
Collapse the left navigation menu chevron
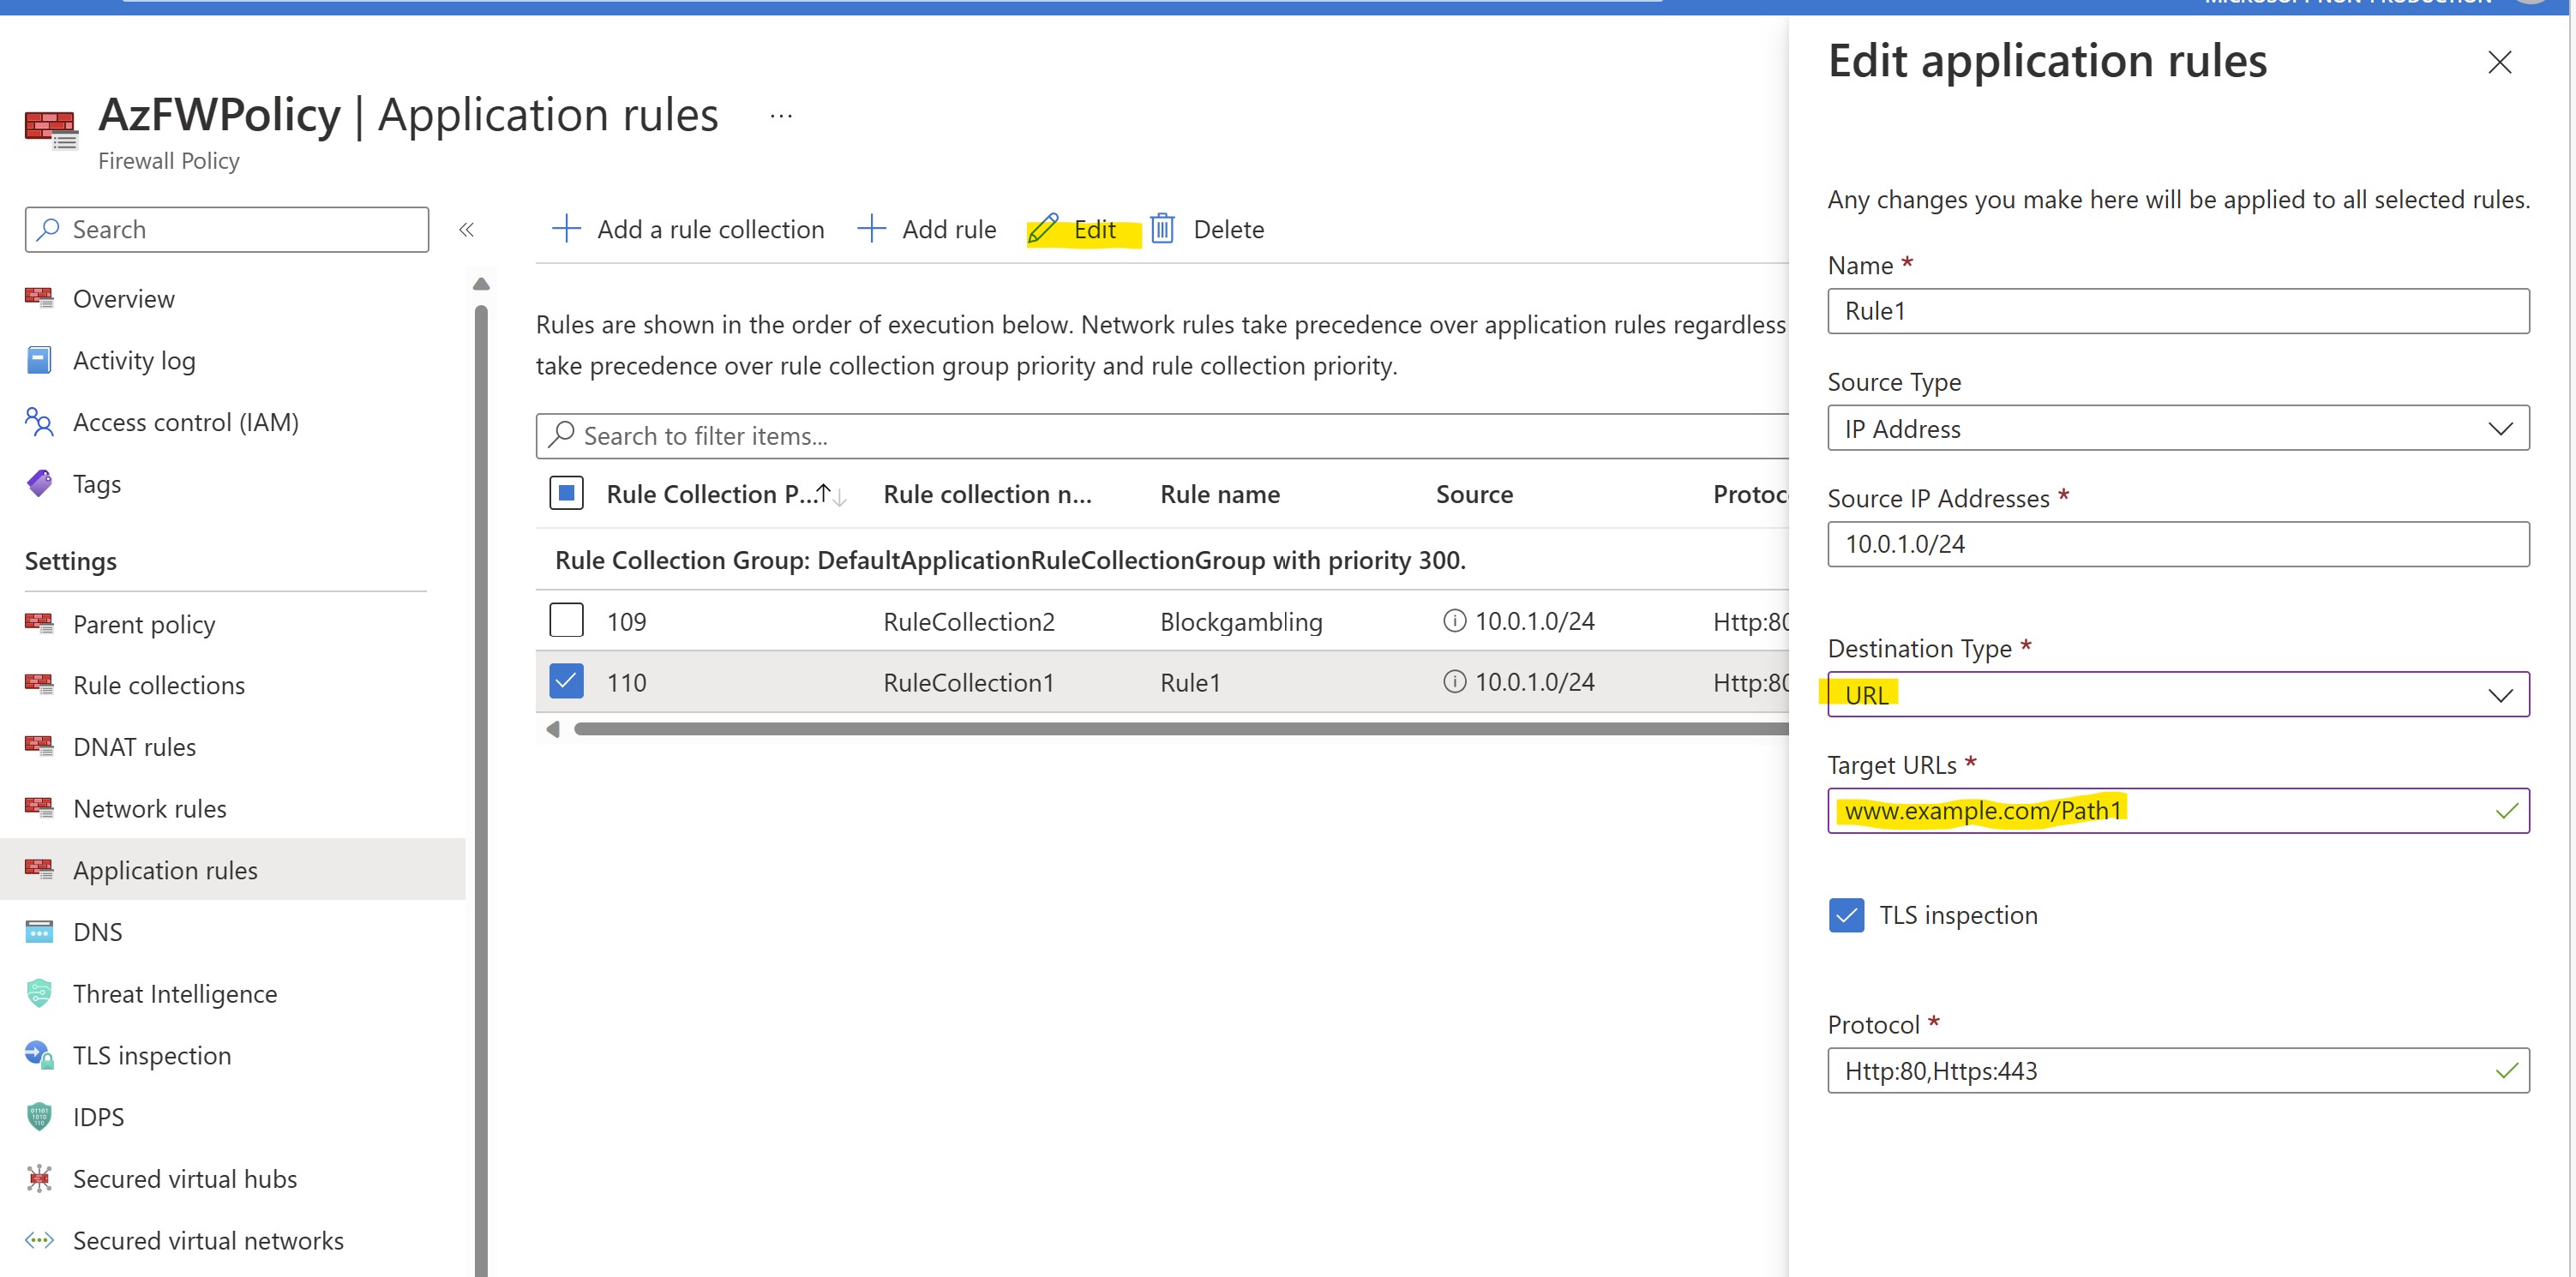[x=466, y=230]
